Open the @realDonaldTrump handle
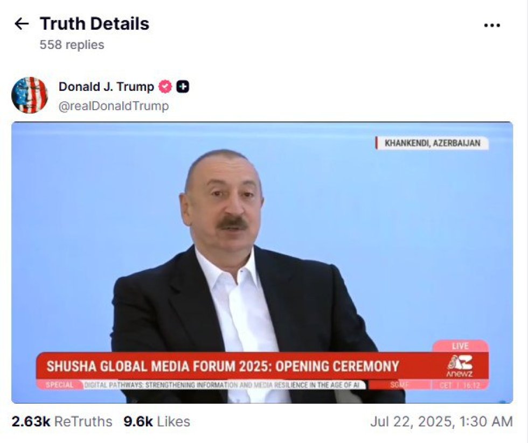 click(114, 106)
